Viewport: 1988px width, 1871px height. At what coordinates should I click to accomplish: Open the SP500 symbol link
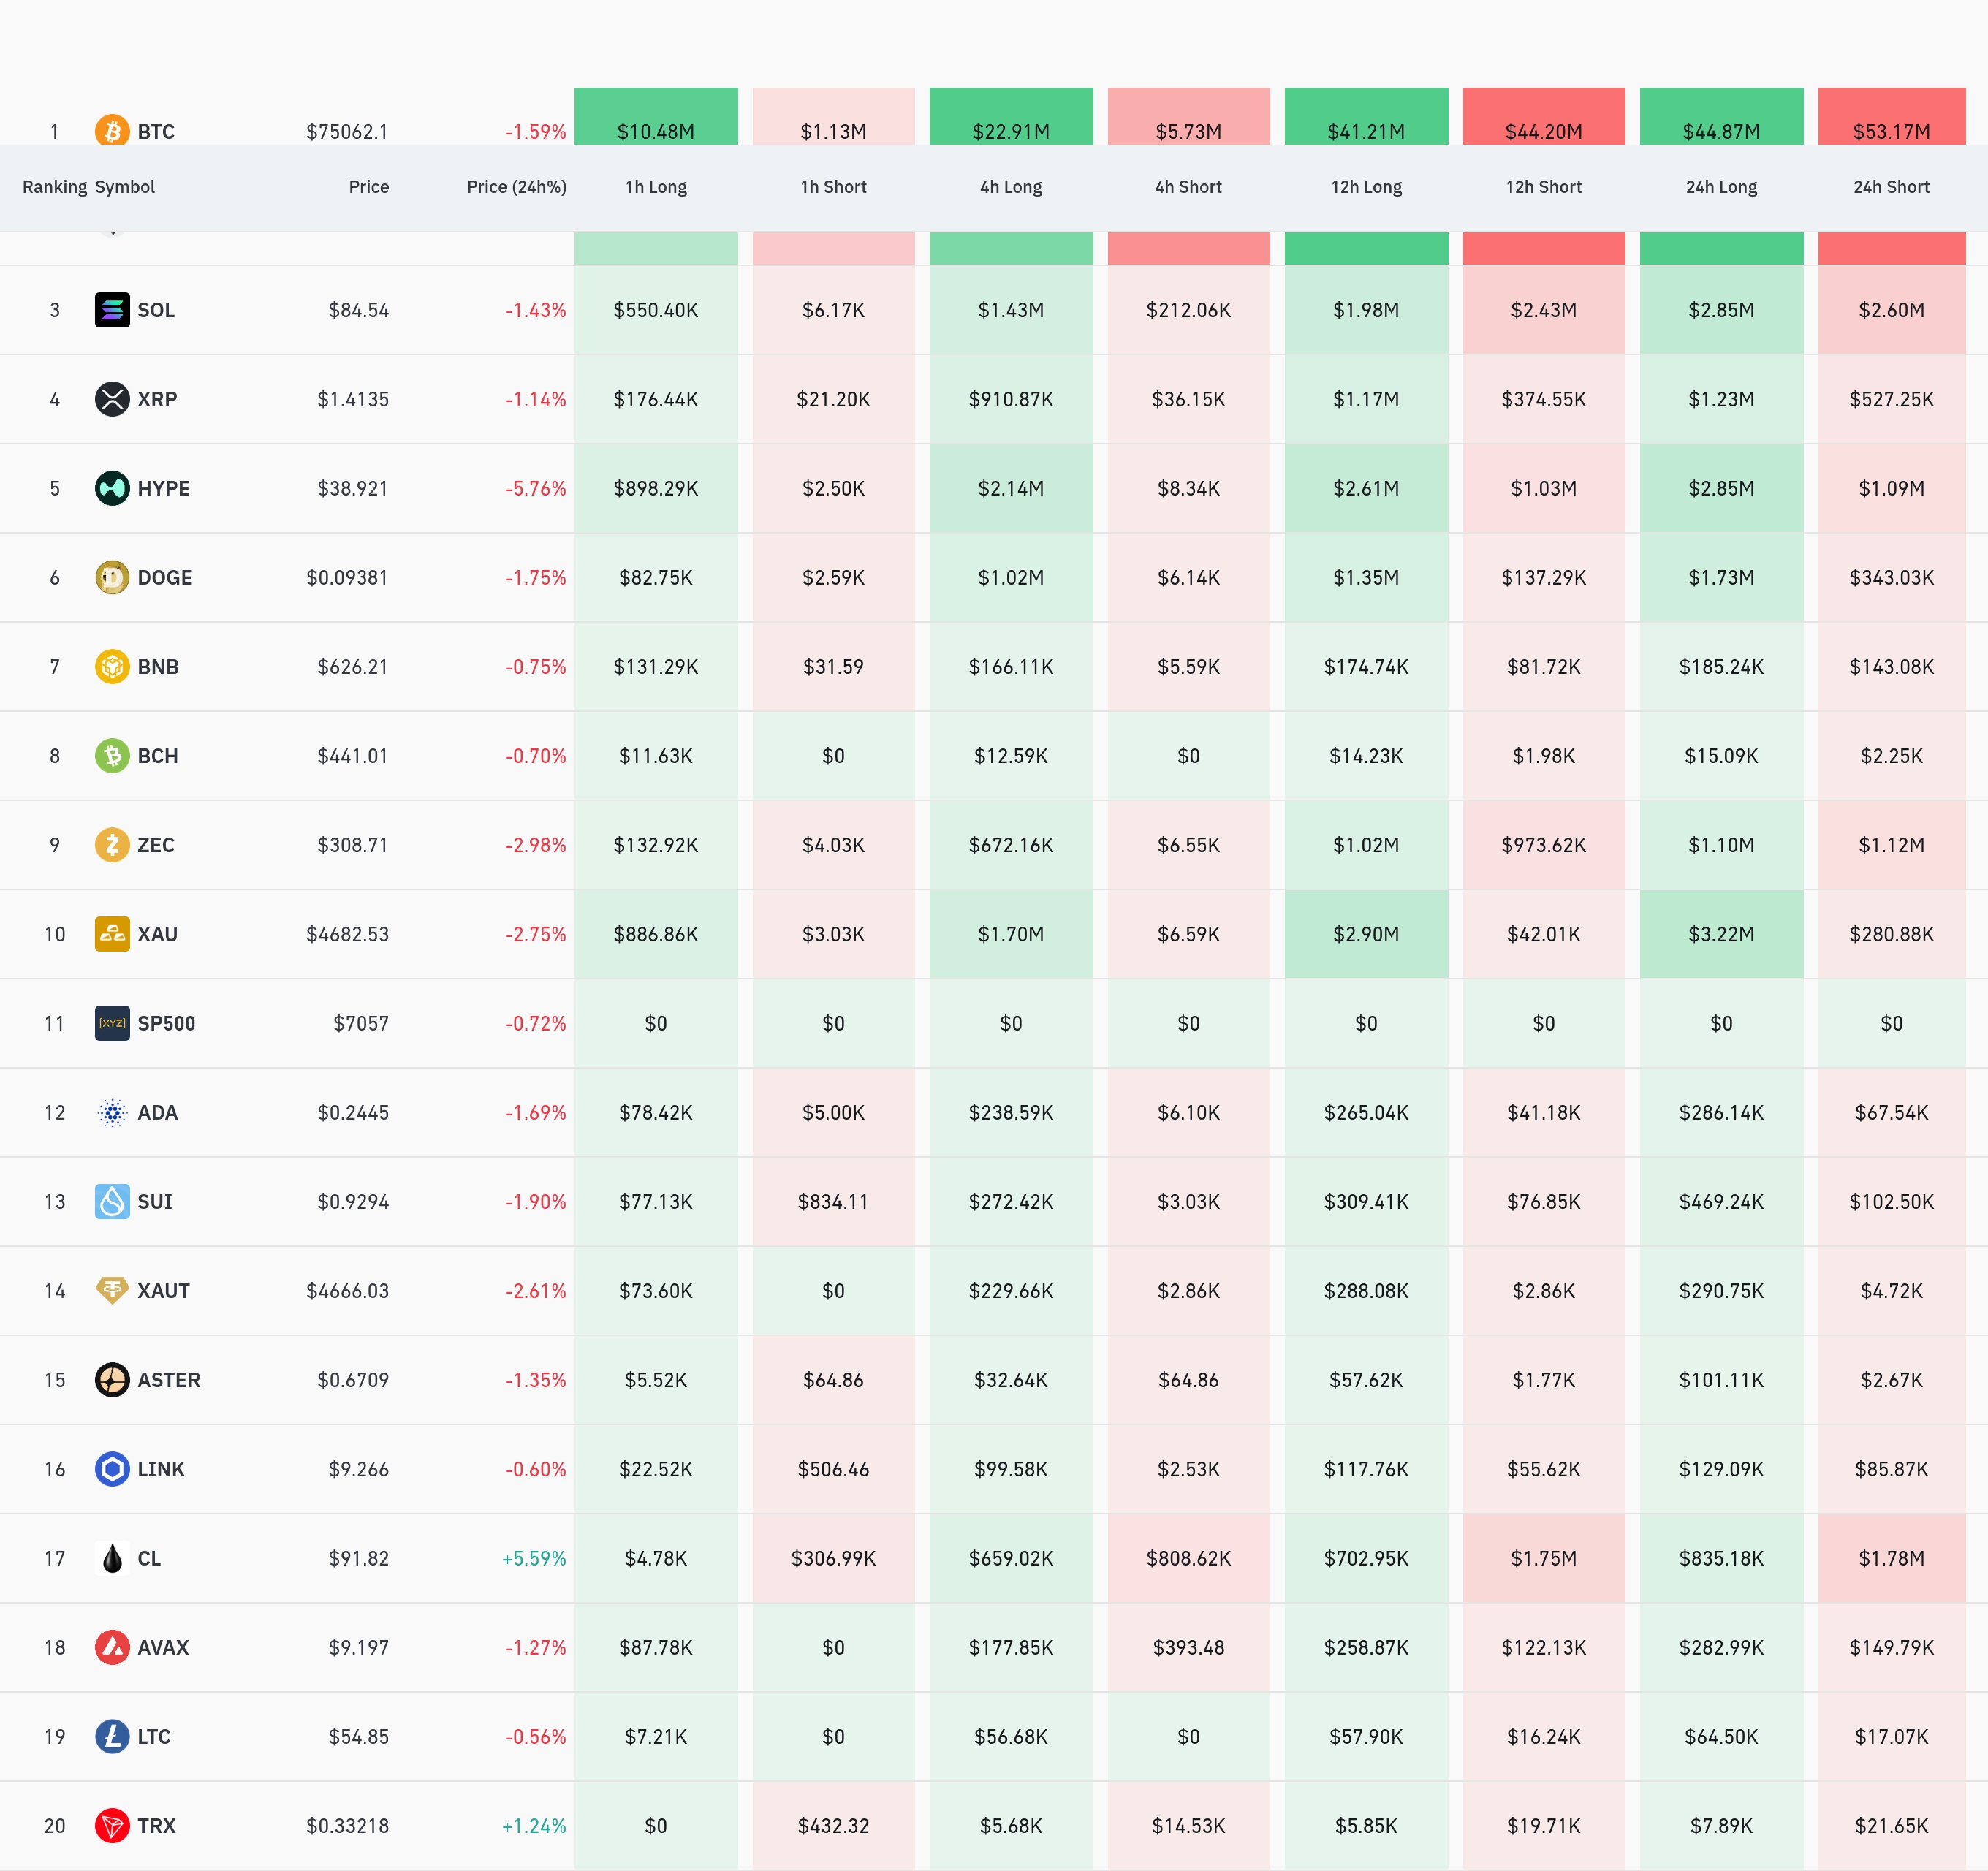pos(166,1023)
